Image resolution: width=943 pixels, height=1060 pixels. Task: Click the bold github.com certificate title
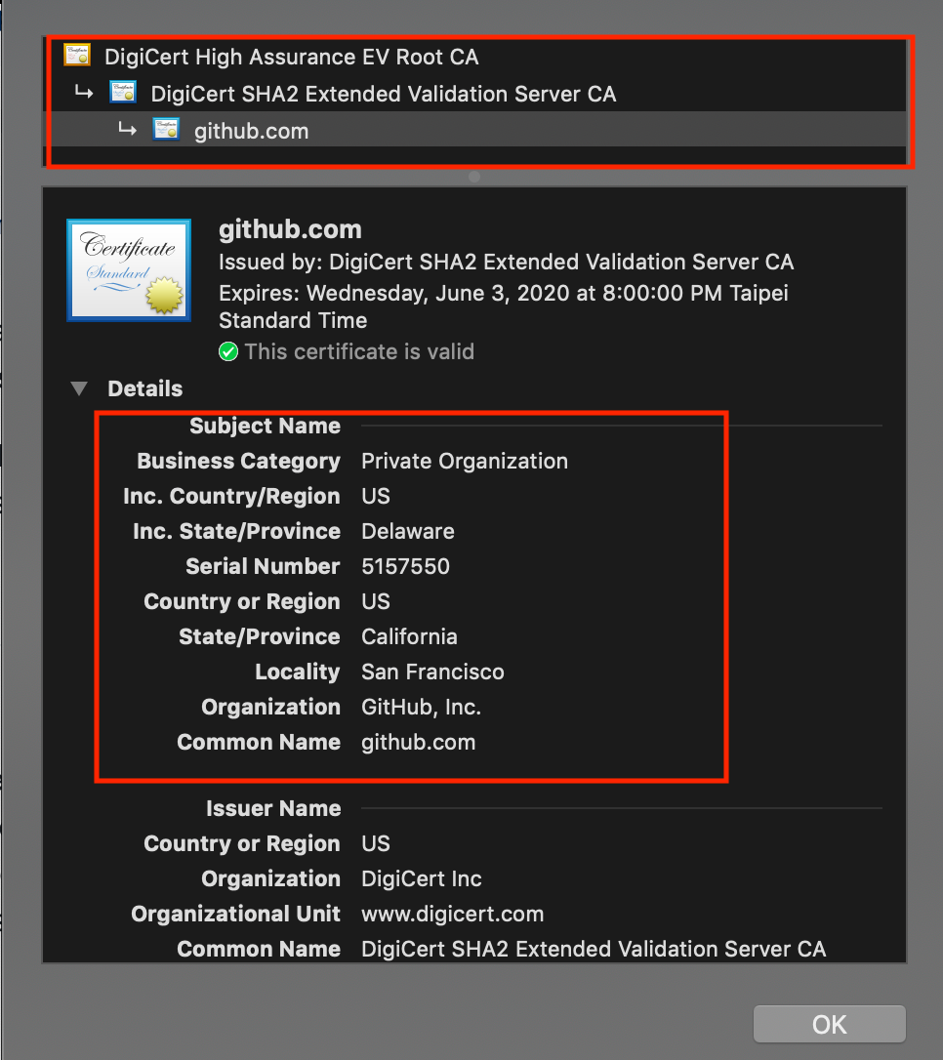(x=290, y=229)
